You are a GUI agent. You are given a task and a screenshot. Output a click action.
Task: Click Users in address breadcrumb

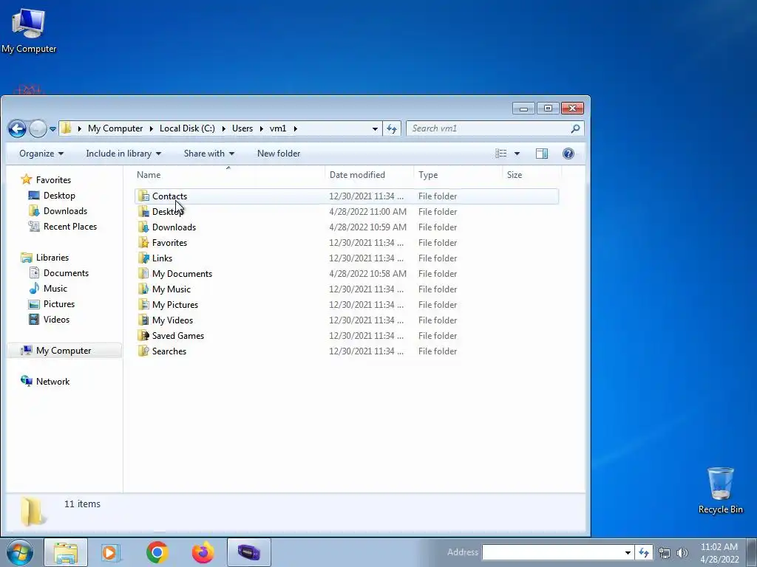[242, 128]
